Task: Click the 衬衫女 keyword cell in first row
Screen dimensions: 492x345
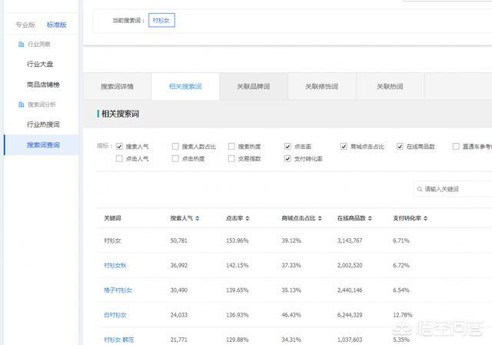Action: coord(112,241)
